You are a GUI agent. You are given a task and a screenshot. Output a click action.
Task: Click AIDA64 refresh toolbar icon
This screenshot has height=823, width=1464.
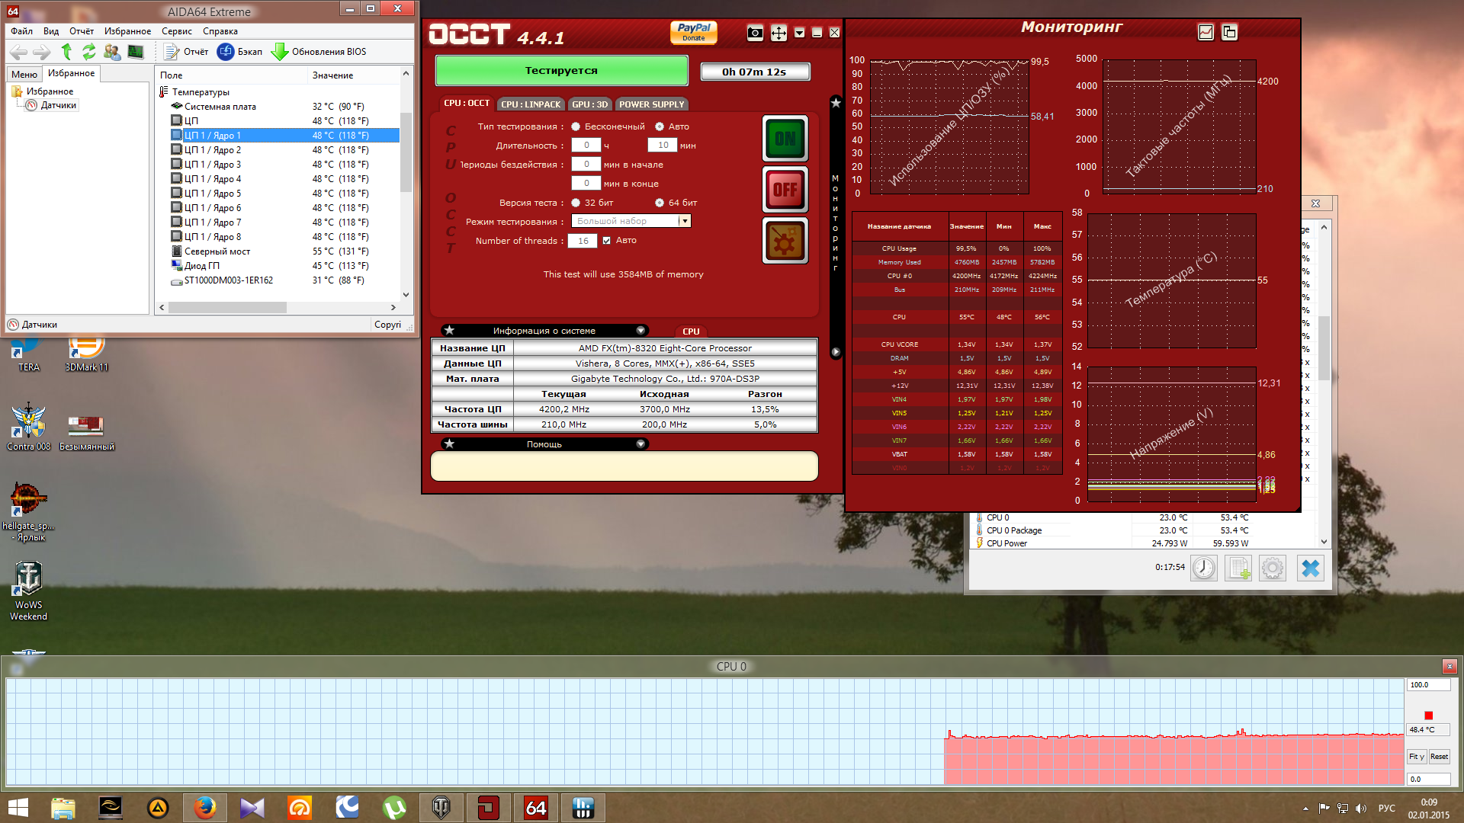tap(89, 52)
